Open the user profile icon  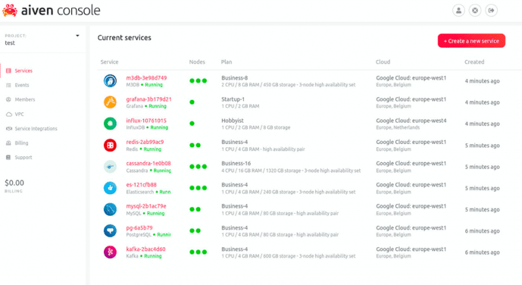coord(459,10)
